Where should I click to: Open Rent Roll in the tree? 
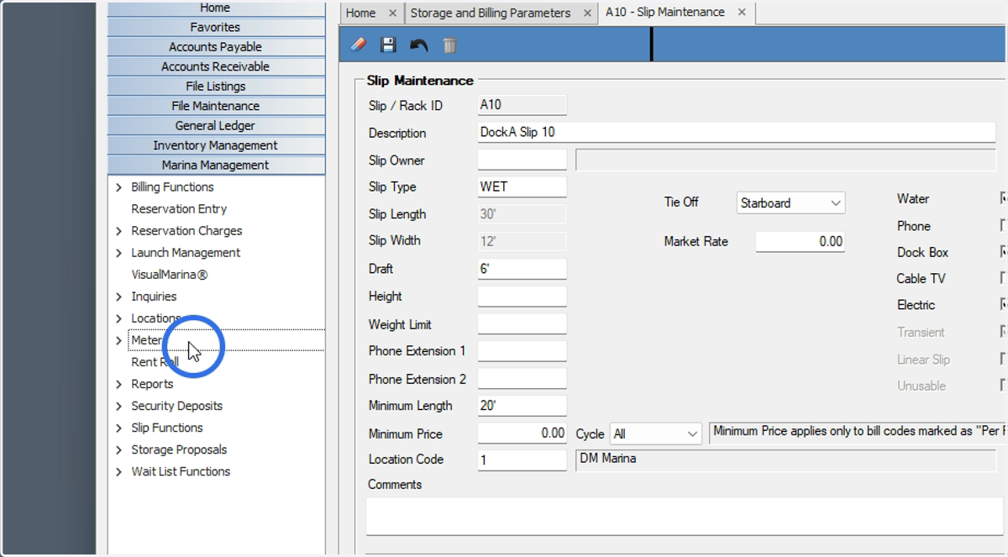155,362
